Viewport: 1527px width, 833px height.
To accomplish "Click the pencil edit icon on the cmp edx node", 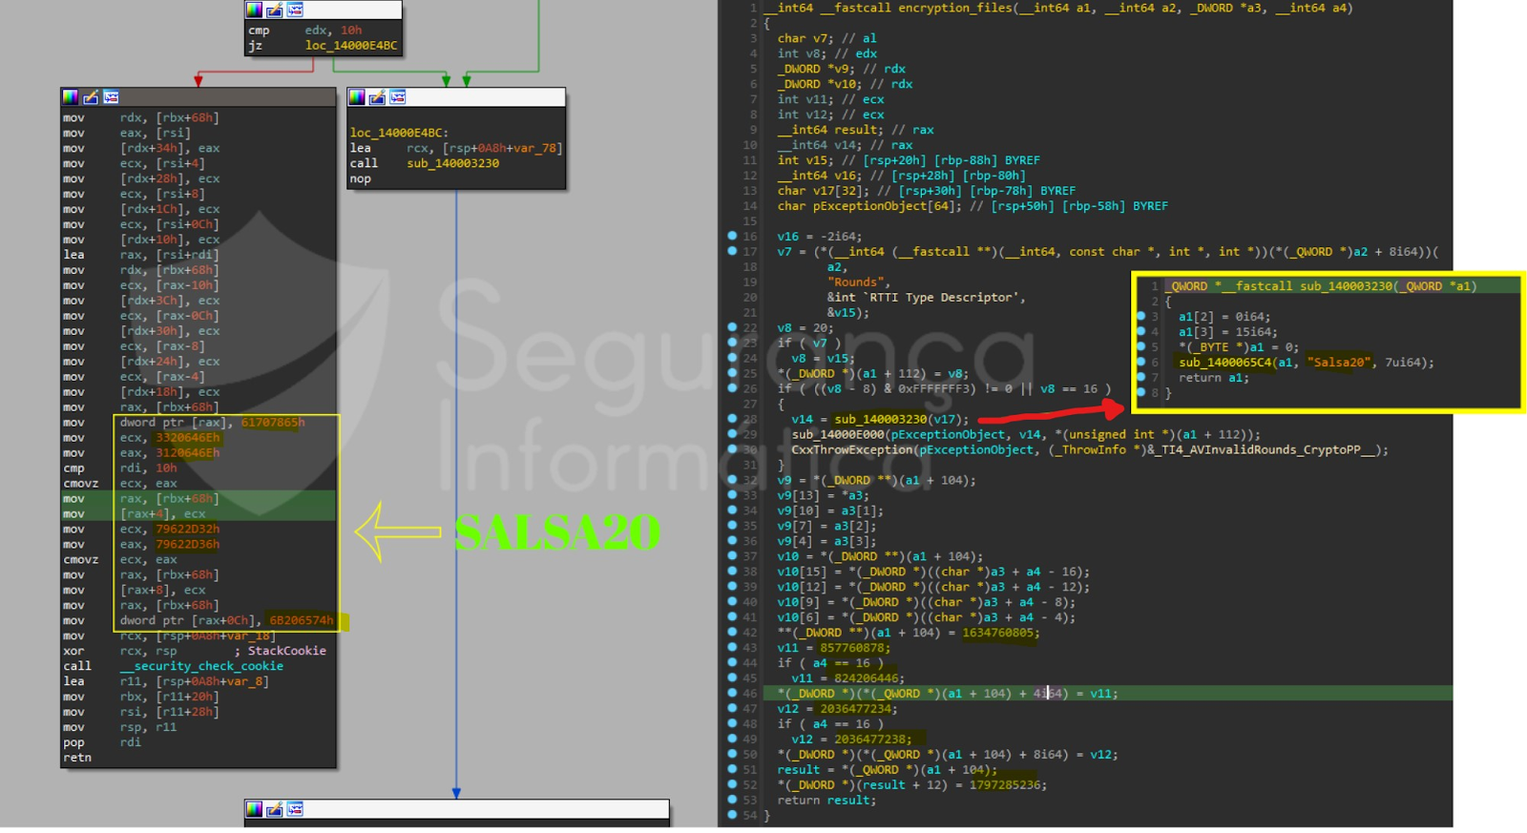I will pyautogui.click(x=274, y=10).
